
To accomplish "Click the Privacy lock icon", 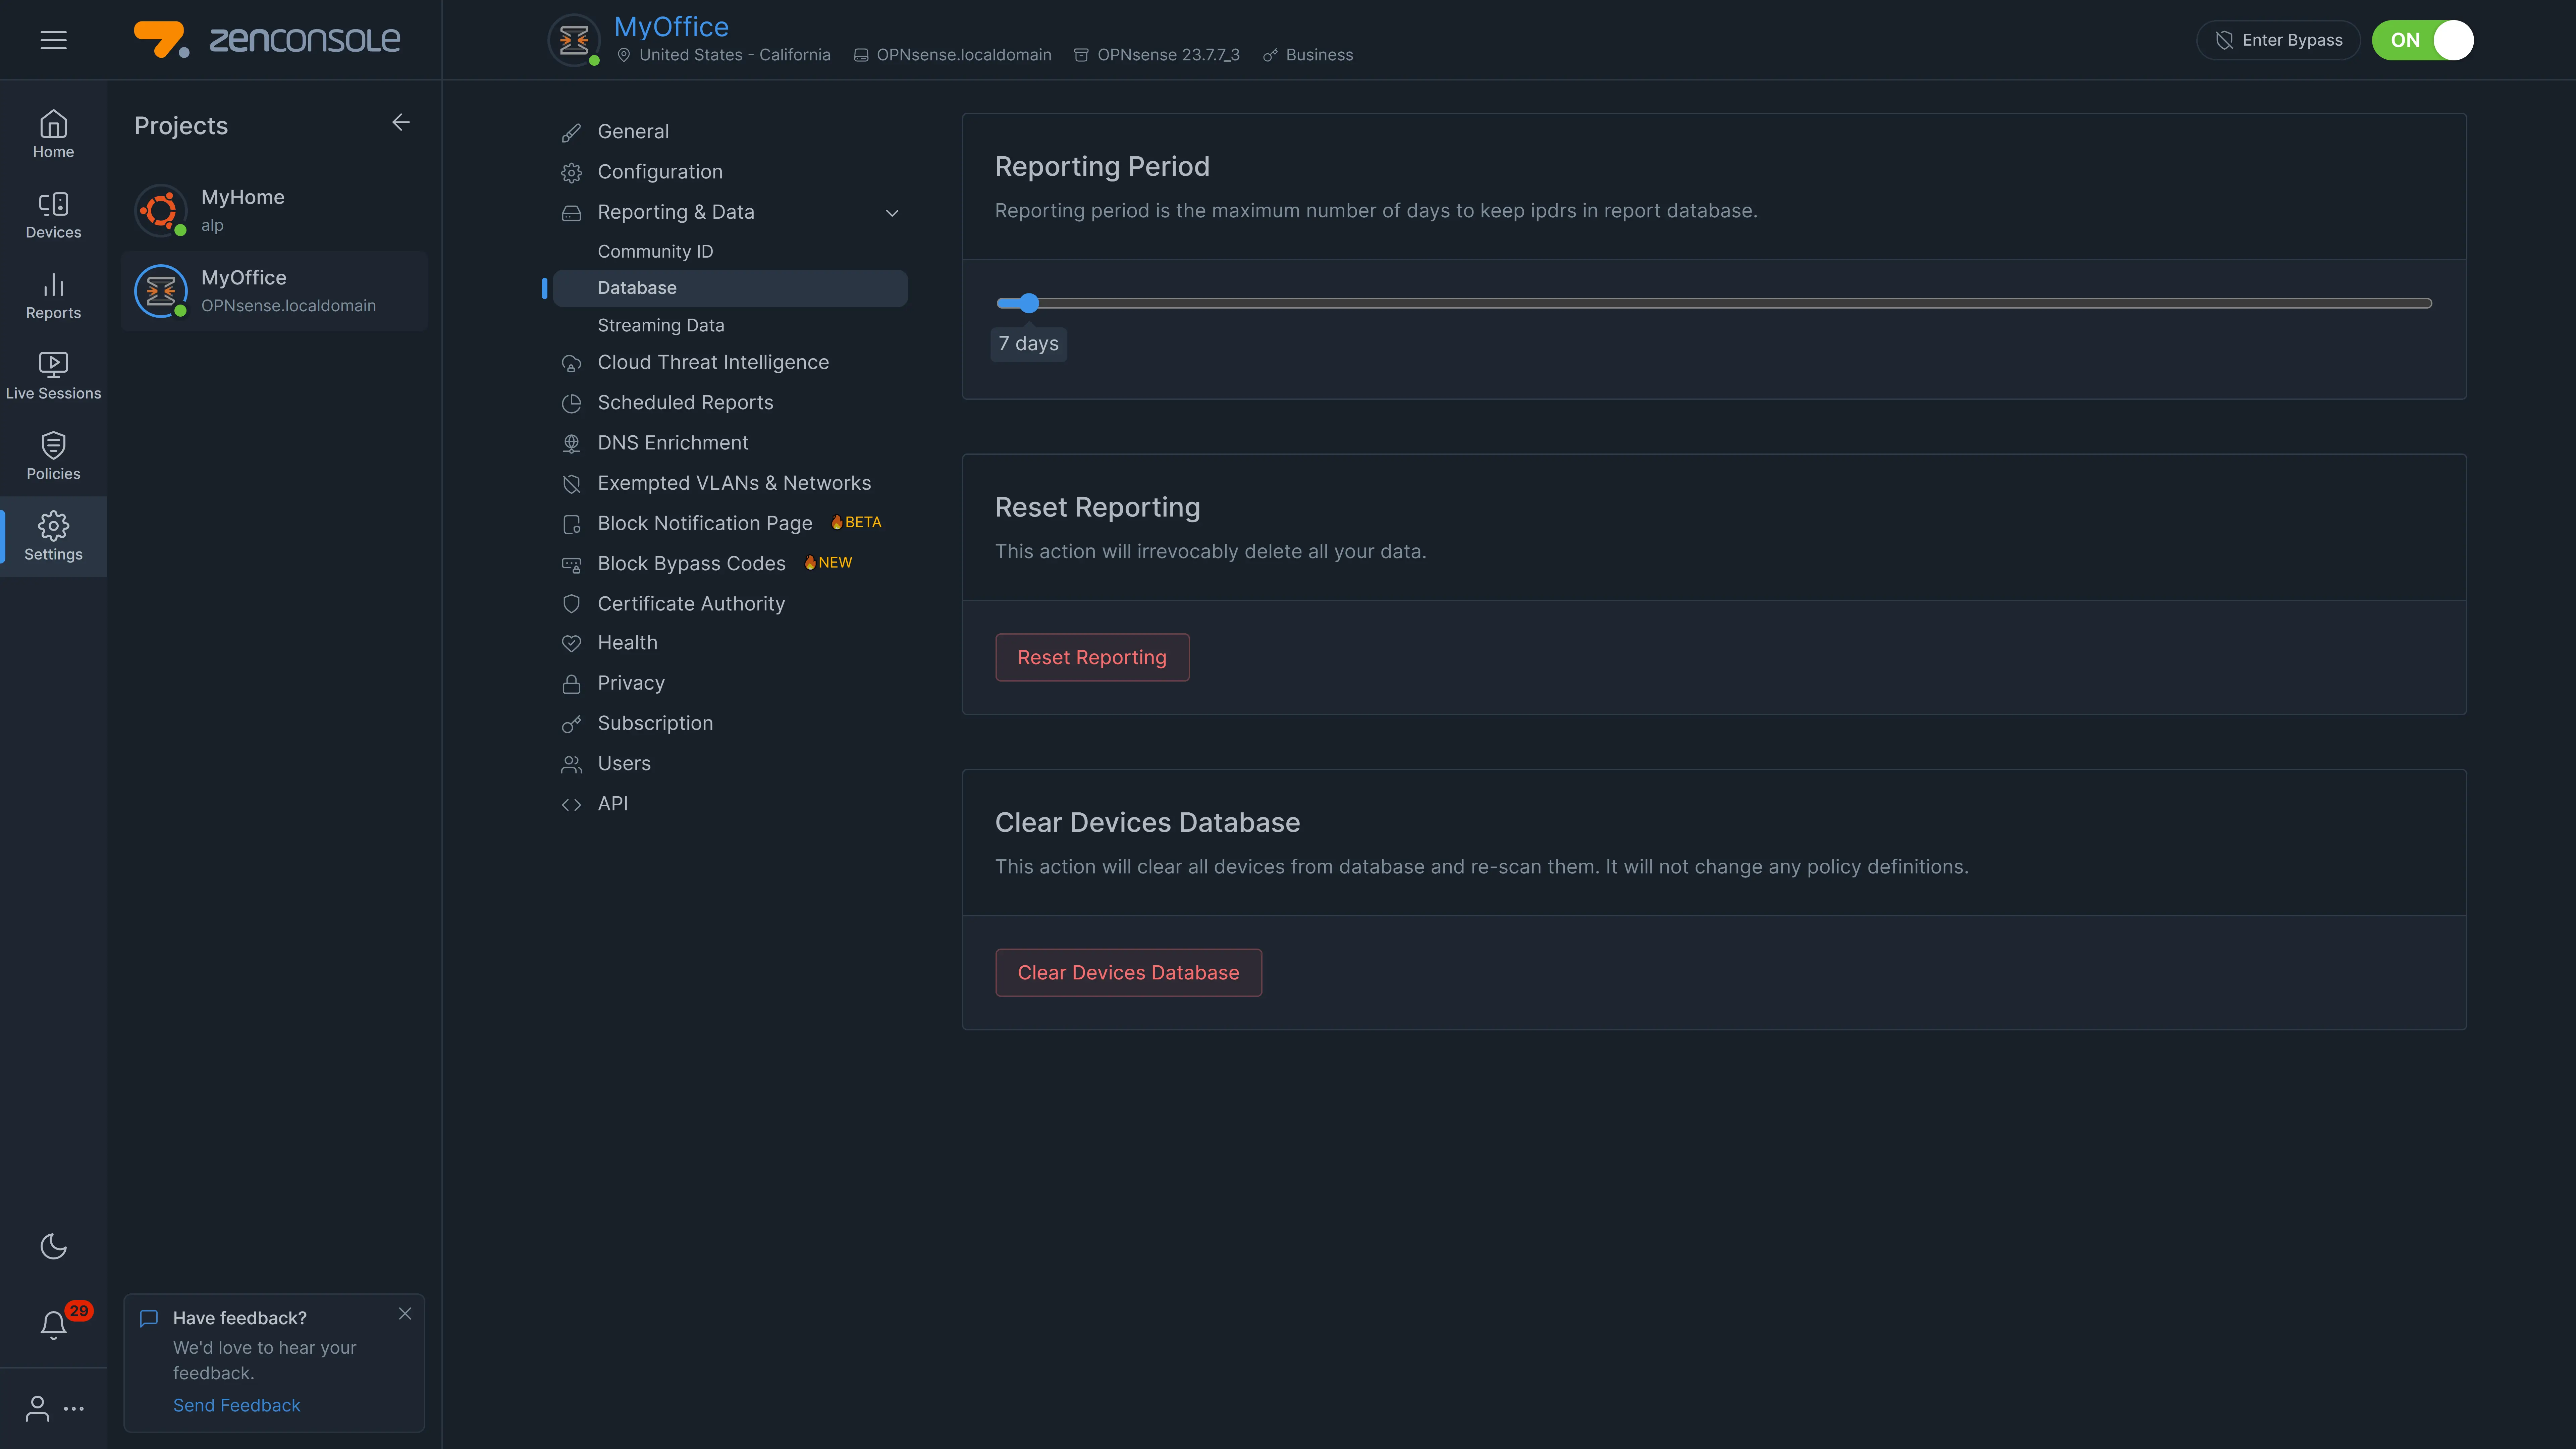I will [x=571, y=684].
